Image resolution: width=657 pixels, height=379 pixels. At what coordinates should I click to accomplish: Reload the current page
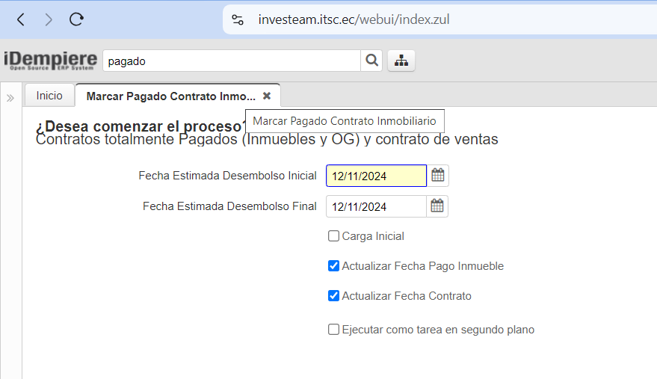[76, 20]
